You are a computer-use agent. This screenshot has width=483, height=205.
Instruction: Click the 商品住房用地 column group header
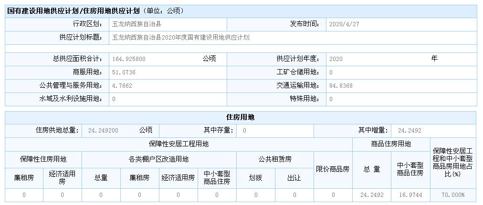391,144
